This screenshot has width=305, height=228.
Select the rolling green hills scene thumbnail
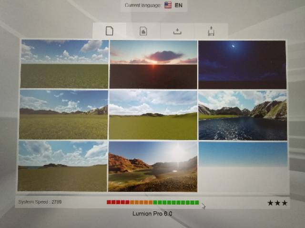[153, 115]
